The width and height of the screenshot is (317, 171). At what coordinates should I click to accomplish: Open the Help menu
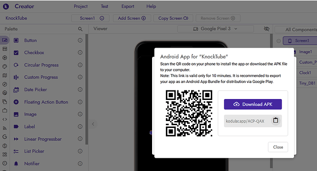tap(151, 6)
